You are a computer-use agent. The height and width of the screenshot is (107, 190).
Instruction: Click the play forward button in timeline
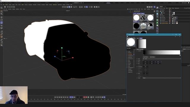click(61, 97)
